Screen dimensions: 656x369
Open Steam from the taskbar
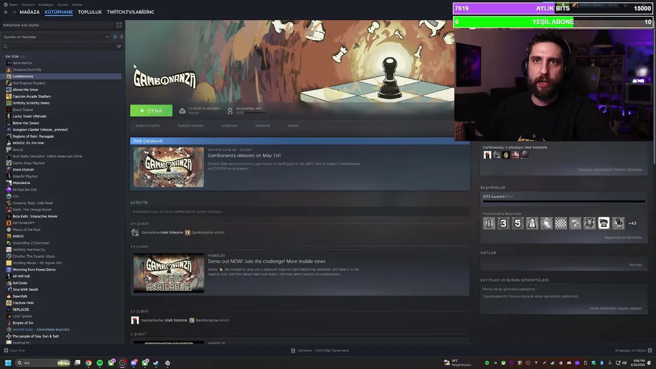(x=156, y=363)
